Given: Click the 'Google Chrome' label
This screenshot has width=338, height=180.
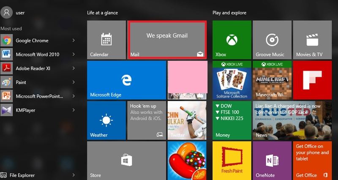Looking at the screenshot, I should pyautogui.click(x=32, y=41).
